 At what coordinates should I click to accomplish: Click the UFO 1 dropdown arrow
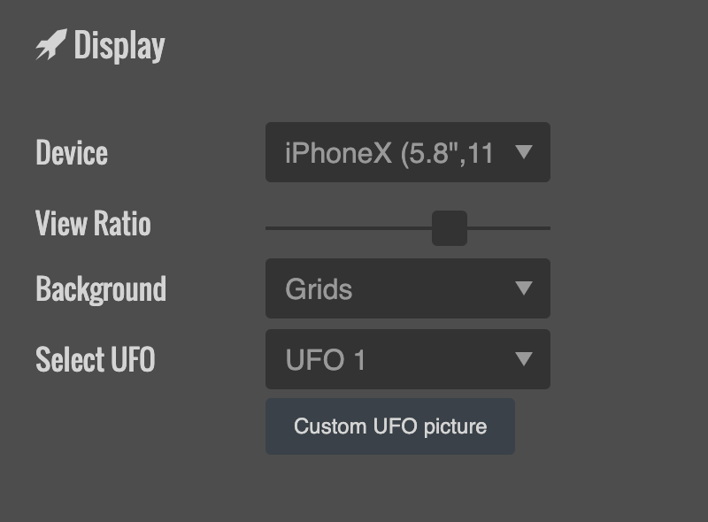[x=524, y=359]
